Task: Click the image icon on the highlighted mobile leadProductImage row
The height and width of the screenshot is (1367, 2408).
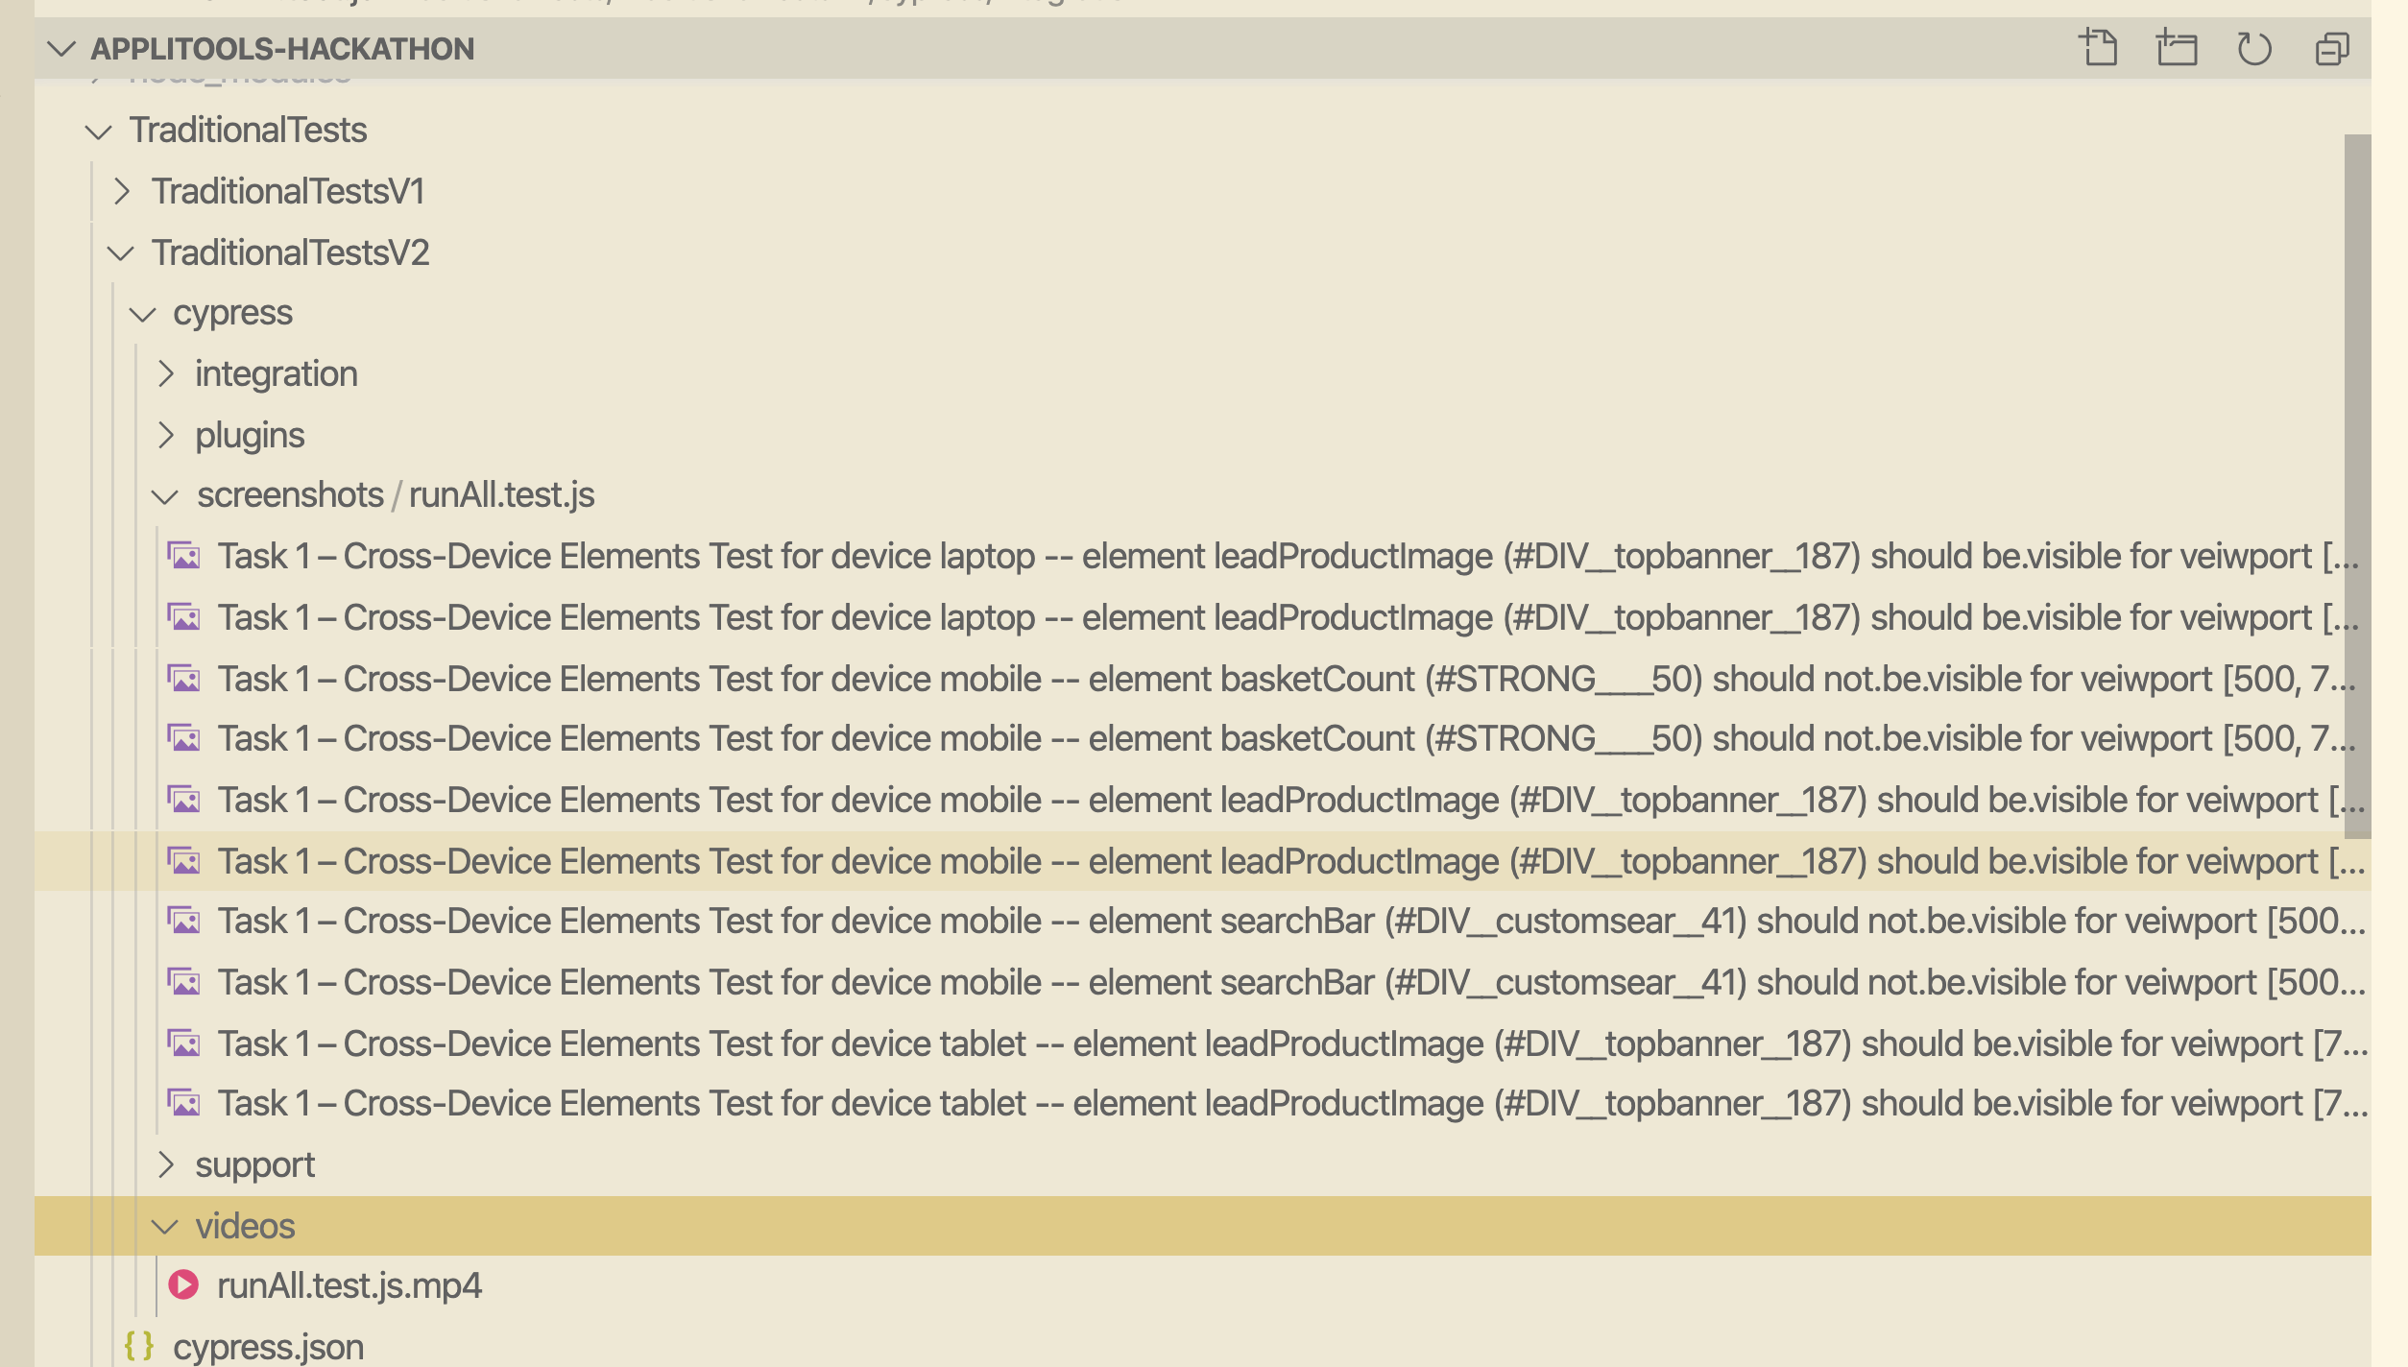Action: (x=183, y=861)
